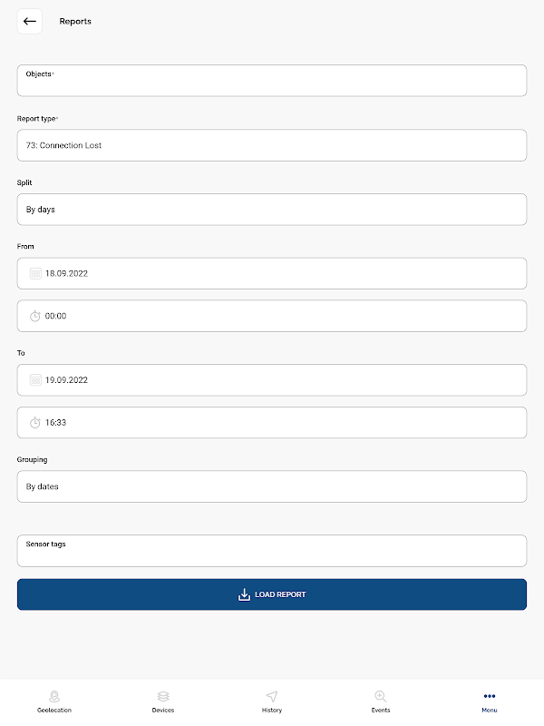Open the Geolocation pin icon
Screen dimensions: 544x726
coord(54,696)
